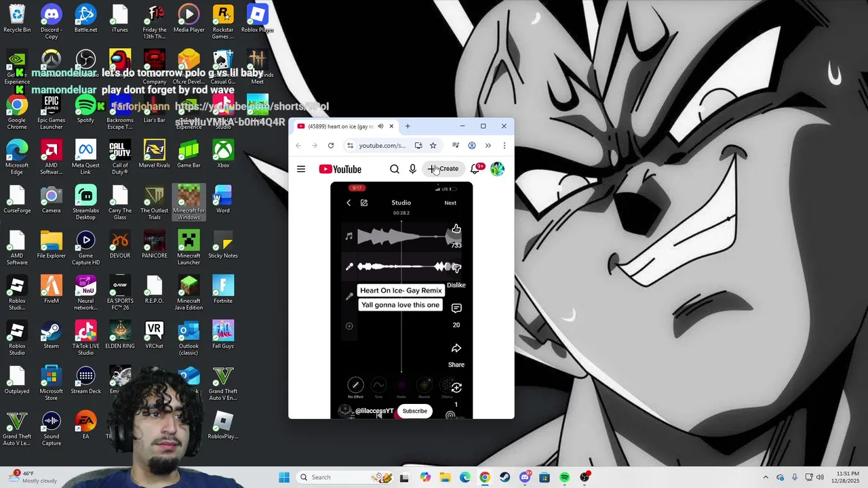Screen dimensions: 868x488
Task: Select the Recycle Bin desktop icon
Action: coord(17,19)
